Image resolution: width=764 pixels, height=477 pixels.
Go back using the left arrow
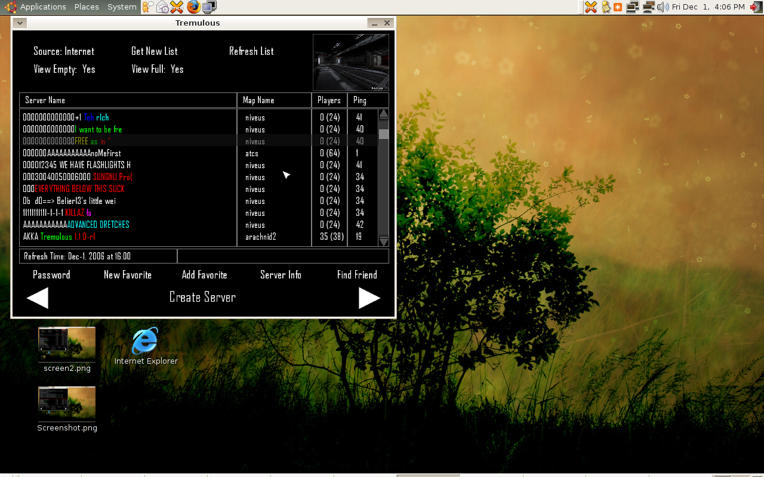pos(38,298)
